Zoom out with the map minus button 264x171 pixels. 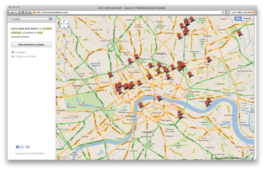64,79
